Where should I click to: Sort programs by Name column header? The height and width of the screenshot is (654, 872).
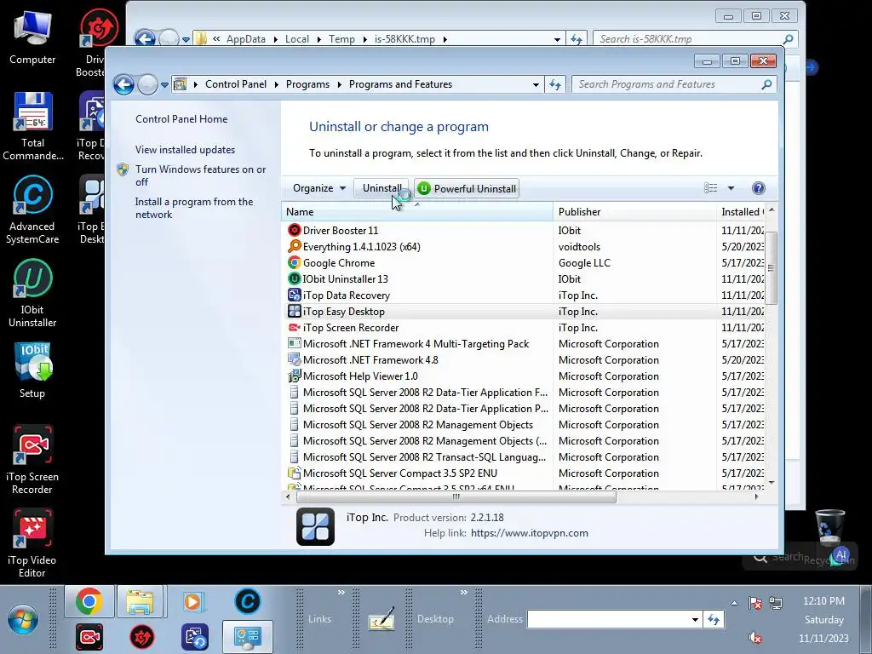[x=417, y=211]
